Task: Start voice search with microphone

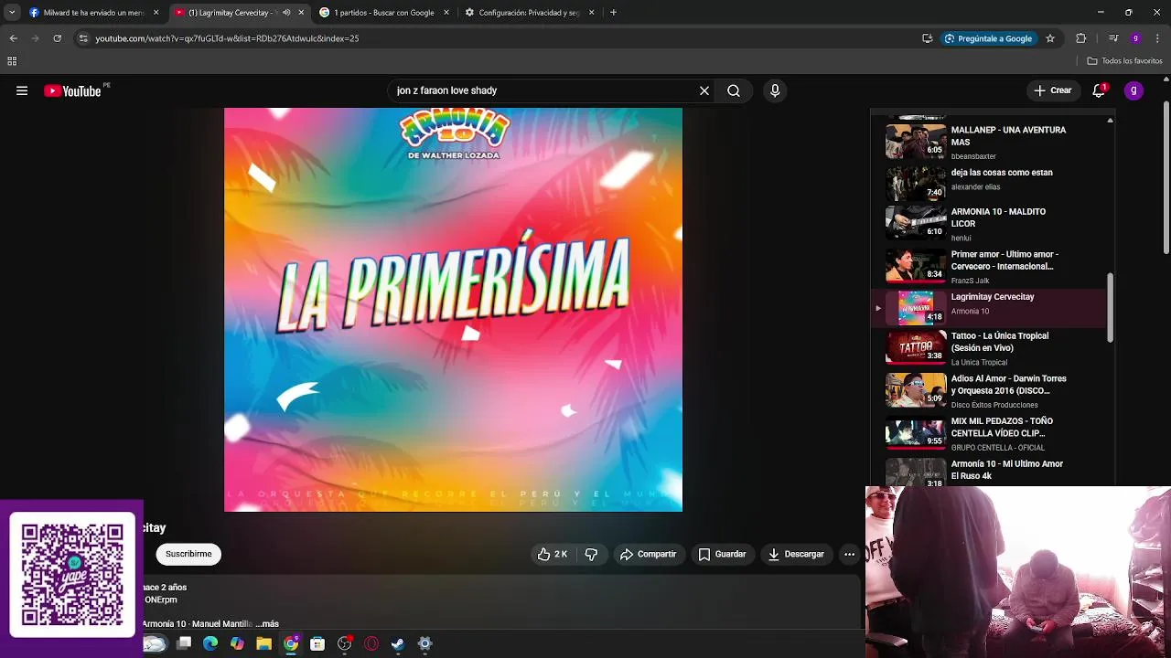Action: pyautogui.click(x=775, y=90)
